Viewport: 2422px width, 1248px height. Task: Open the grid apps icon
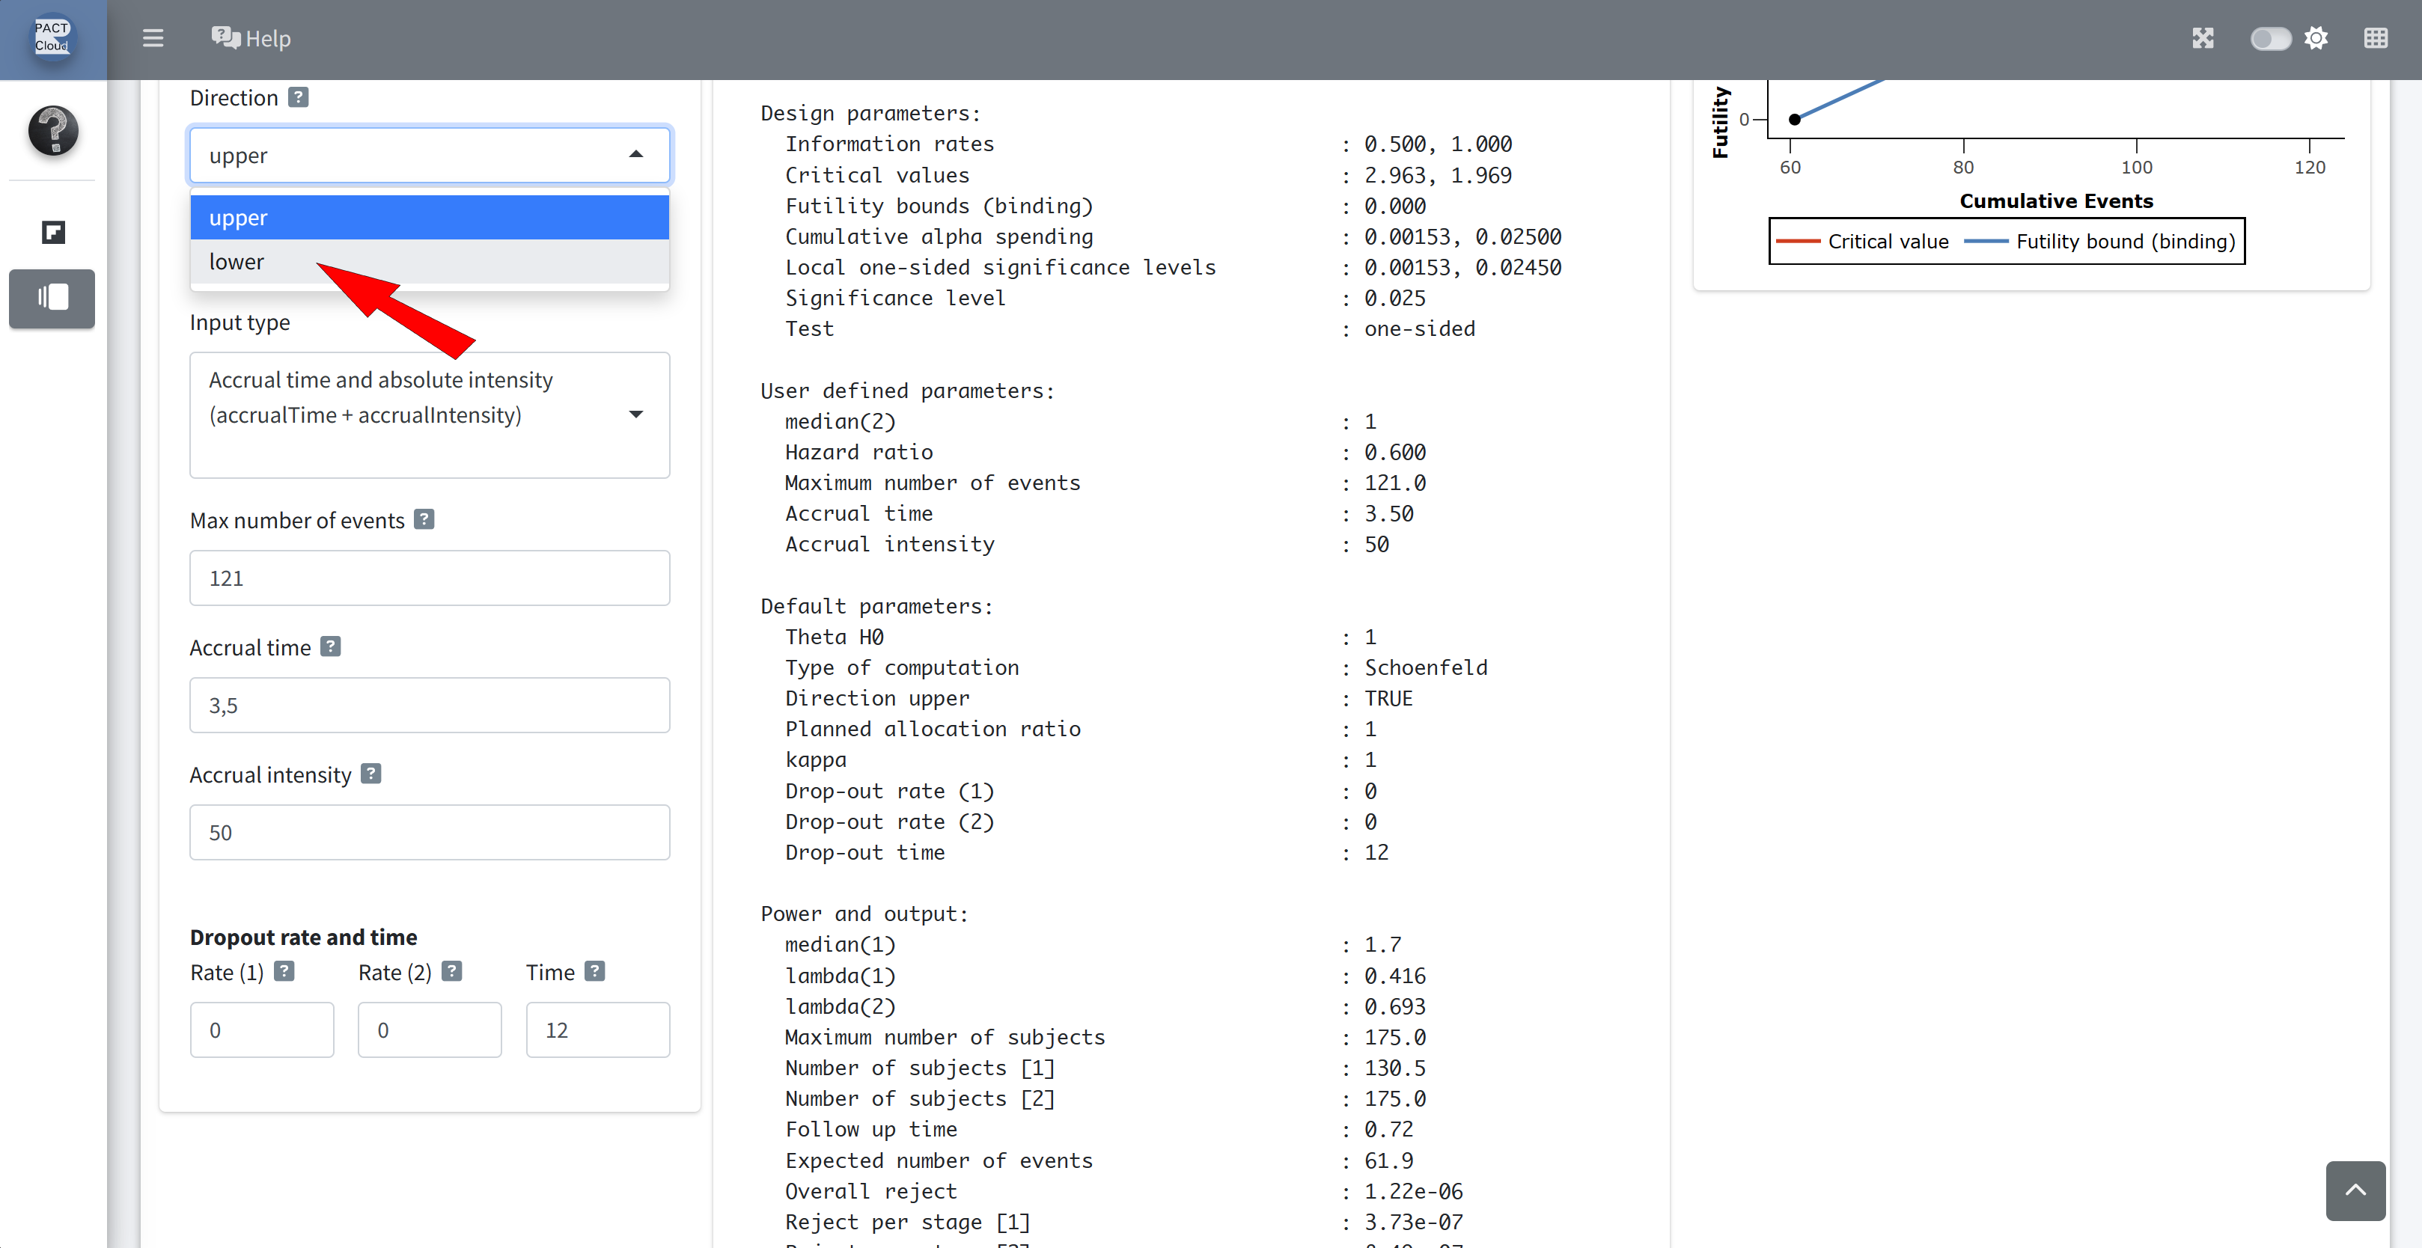point(2375,38)
